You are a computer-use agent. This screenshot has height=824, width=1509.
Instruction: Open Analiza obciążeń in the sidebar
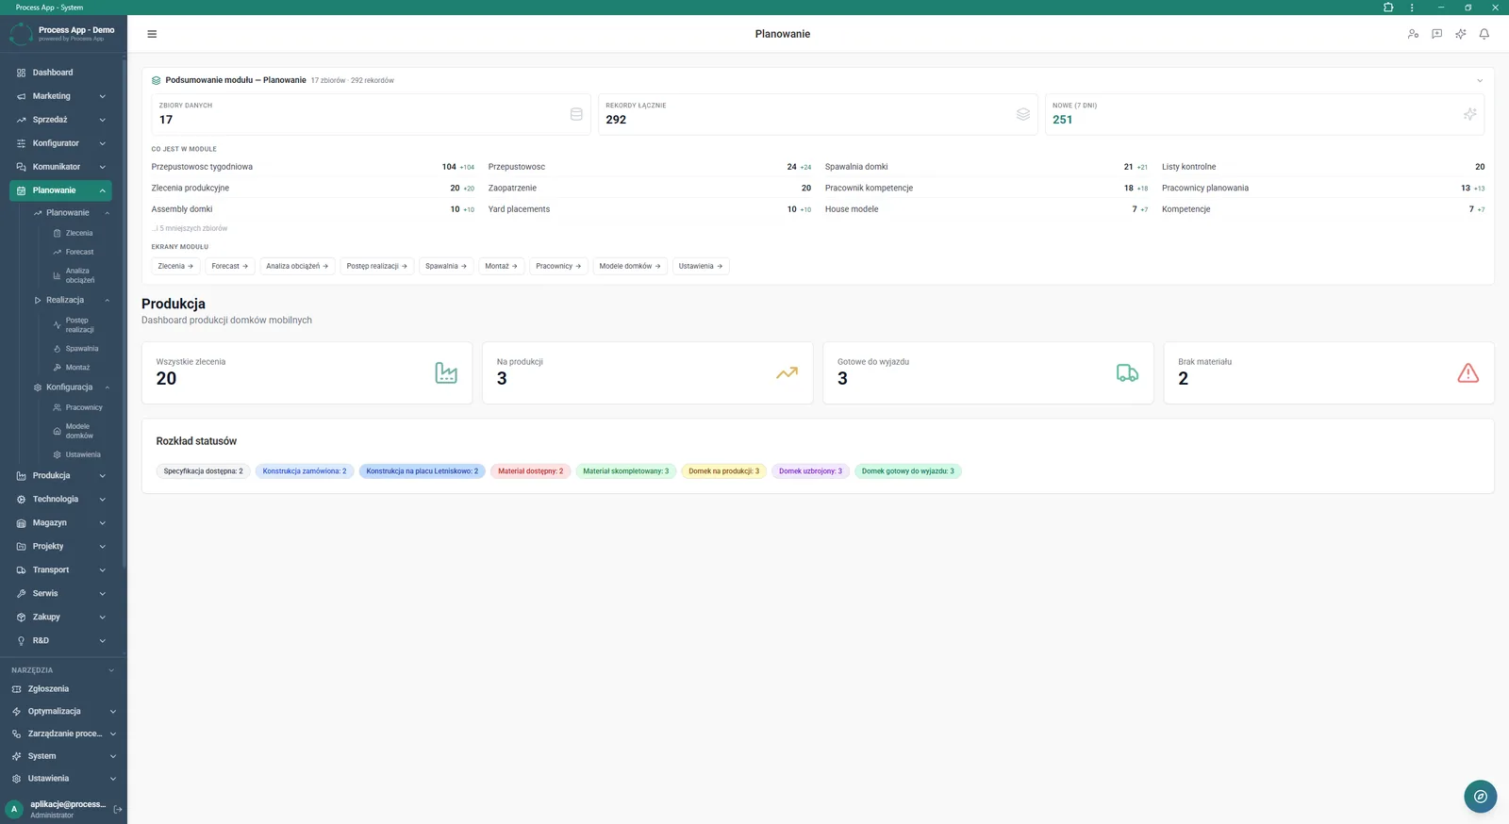[79, 275]
